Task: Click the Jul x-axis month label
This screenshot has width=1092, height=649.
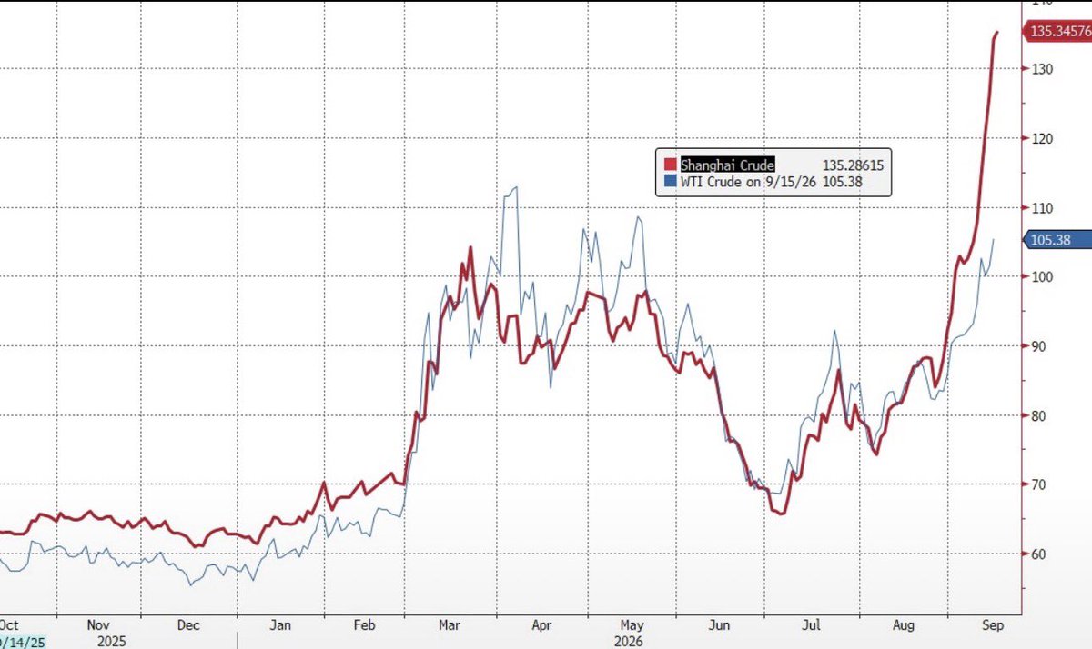Action: coord(812,625)
